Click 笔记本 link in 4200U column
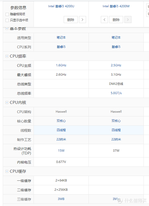Screen dimensions: 149x206 point(61,38)
